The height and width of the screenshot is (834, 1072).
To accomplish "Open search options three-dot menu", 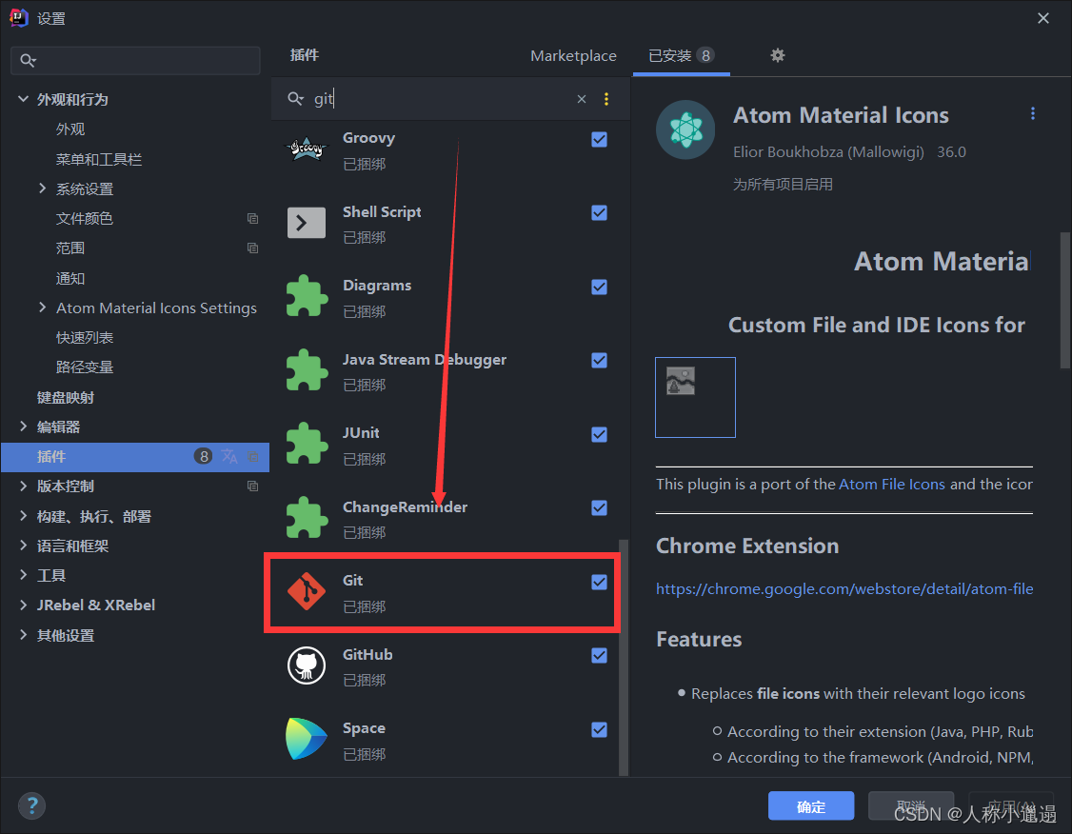I will pyautogui.click(x=606, y=99).
